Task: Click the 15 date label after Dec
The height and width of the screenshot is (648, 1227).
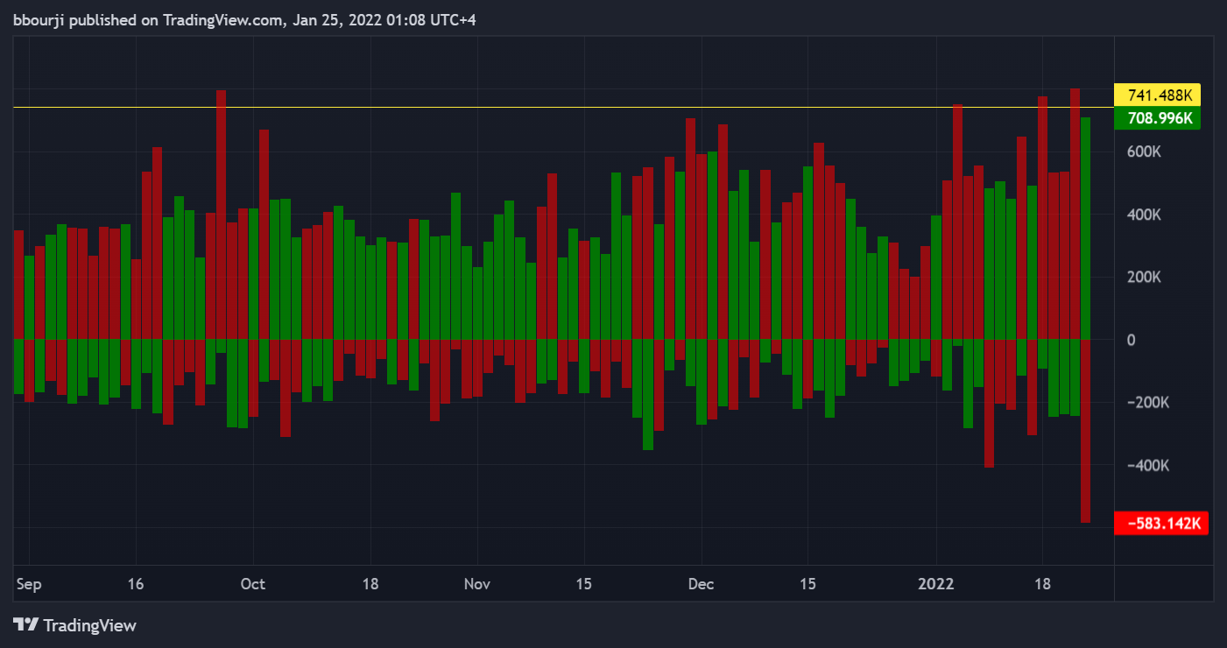Action: [x=808, y=584]
